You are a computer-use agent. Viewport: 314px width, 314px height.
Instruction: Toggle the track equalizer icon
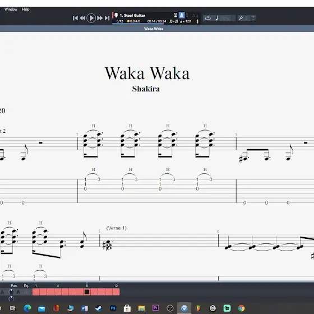(x=26, y=292)
